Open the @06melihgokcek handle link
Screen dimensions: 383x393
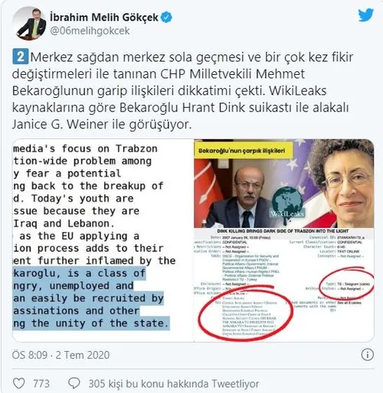[x=90, y=31]
